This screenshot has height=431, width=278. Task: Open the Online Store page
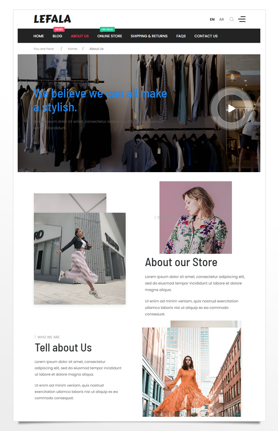click(x=109, y=36)
